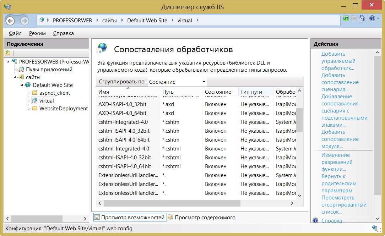Click Добавить сопоставление модуля link
The width and height of the screenshot is (385, 236).
[340, 139]
